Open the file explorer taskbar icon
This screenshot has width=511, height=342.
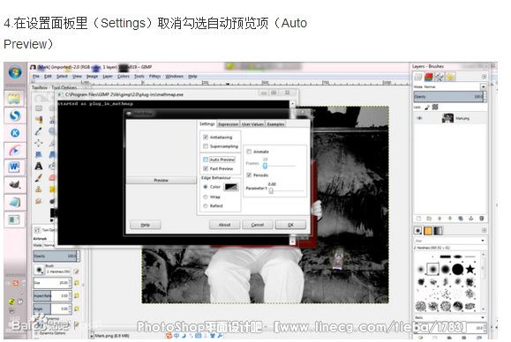click(x=14, y=99)
